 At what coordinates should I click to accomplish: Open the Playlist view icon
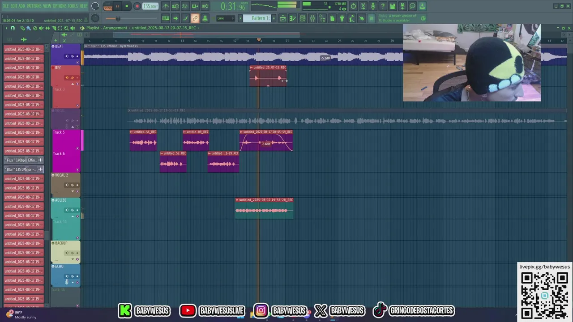coord(283,18)
